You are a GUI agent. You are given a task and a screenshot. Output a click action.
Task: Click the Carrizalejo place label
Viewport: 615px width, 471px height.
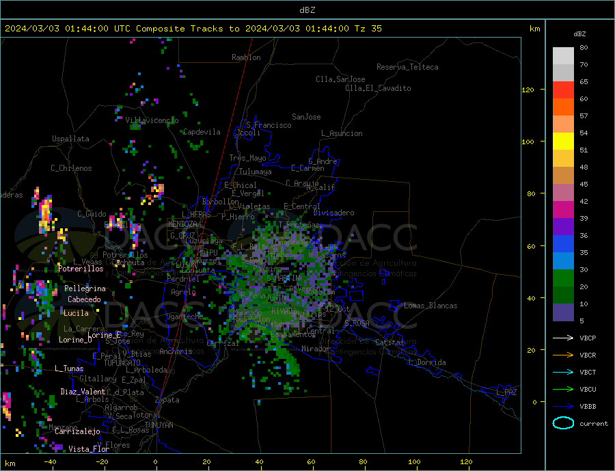coord(77,431)
